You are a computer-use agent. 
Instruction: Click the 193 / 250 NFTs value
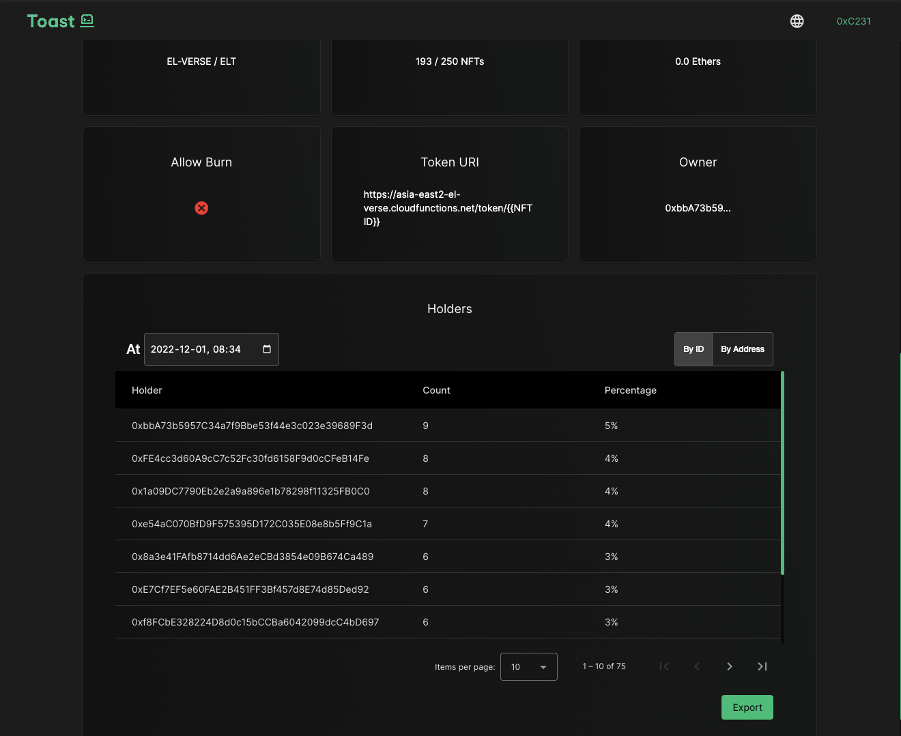click(450, 61)
